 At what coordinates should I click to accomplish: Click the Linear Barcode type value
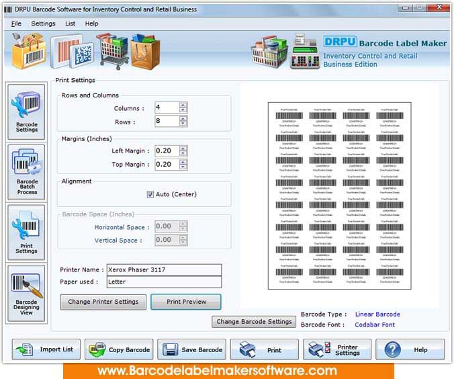[x=377, y=314]
